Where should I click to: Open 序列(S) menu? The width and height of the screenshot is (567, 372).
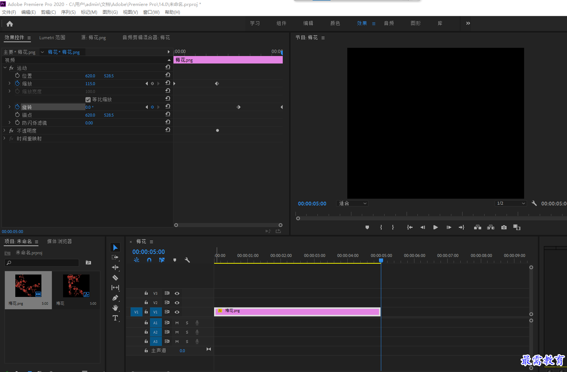(68, 12)
